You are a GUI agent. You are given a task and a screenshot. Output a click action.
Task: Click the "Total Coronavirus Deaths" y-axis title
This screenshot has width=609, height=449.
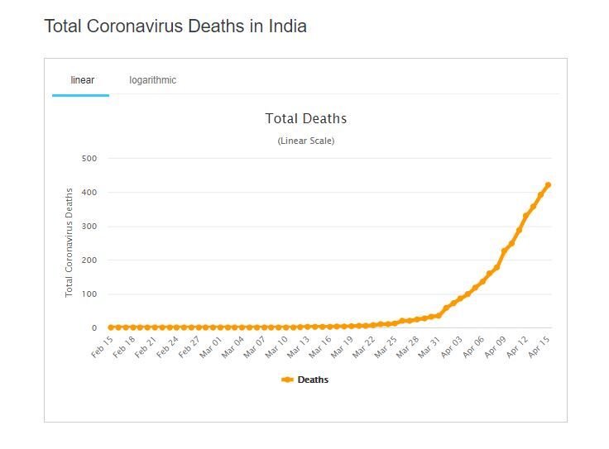70,242
